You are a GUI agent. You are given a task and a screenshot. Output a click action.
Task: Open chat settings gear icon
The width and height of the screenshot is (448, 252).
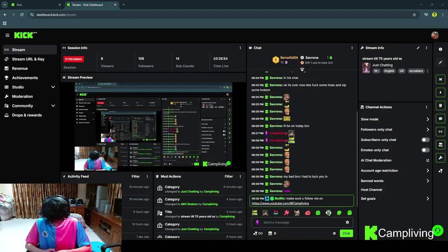(334, 233)
